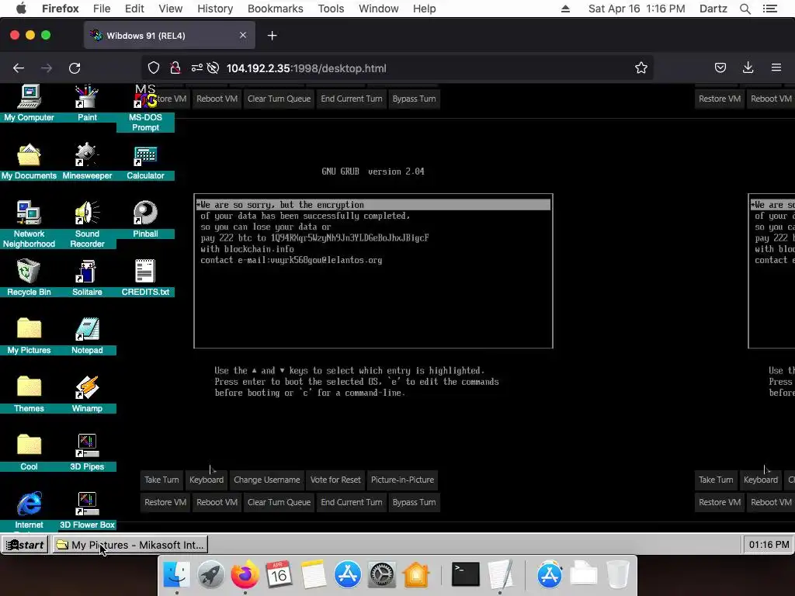Image resolution: width=795 pixels, height=596 pixels.
Task: Open the Firefox File menu
Action: click(102, 9)
